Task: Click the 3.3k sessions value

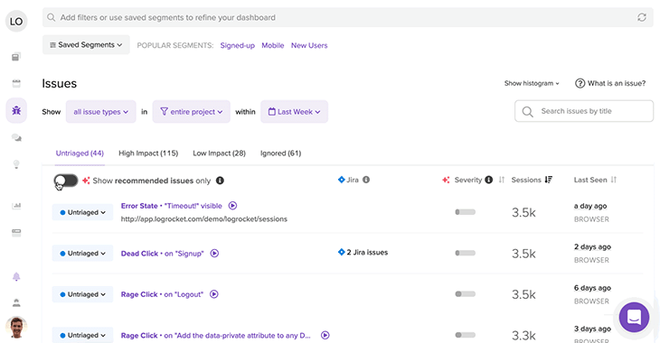Action: coord(523,335)
